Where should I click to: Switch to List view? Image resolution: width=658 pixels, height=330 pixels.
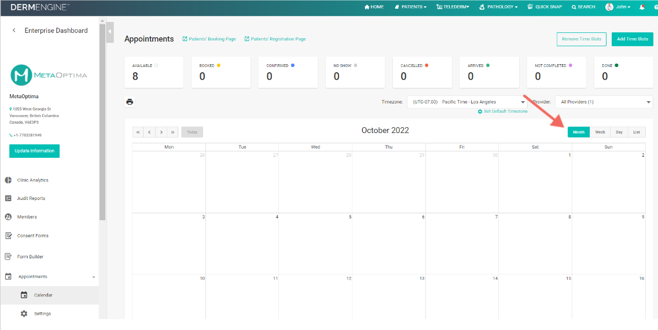pyautogui.click(x=637, y=132)
